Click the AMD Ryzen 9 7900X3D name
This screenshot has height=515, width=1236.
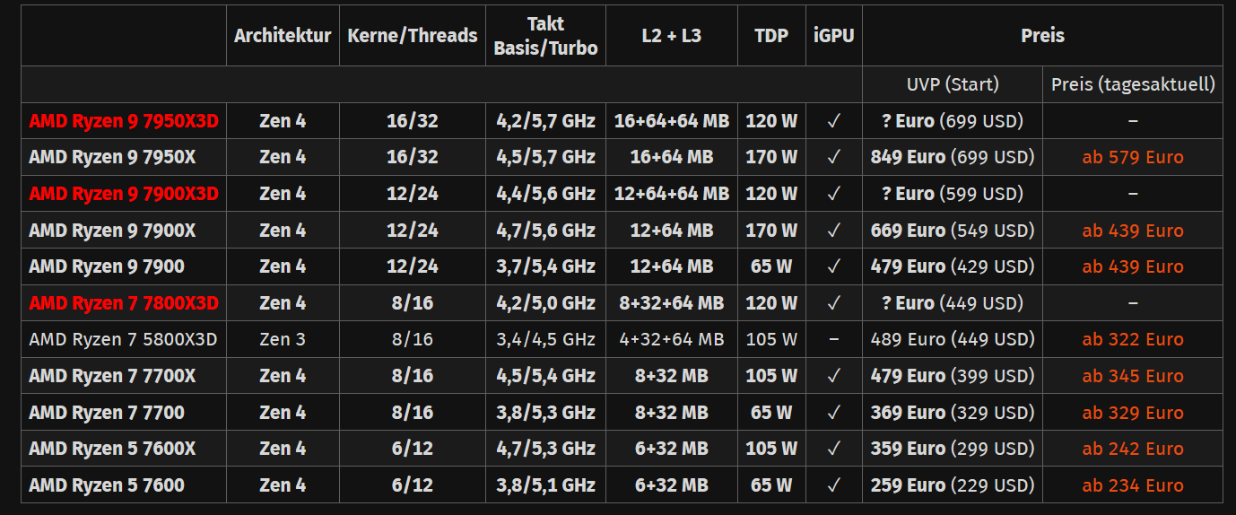tap(124, 194)
